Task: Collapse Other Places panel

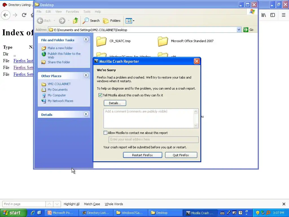Action: click(86, 75)
